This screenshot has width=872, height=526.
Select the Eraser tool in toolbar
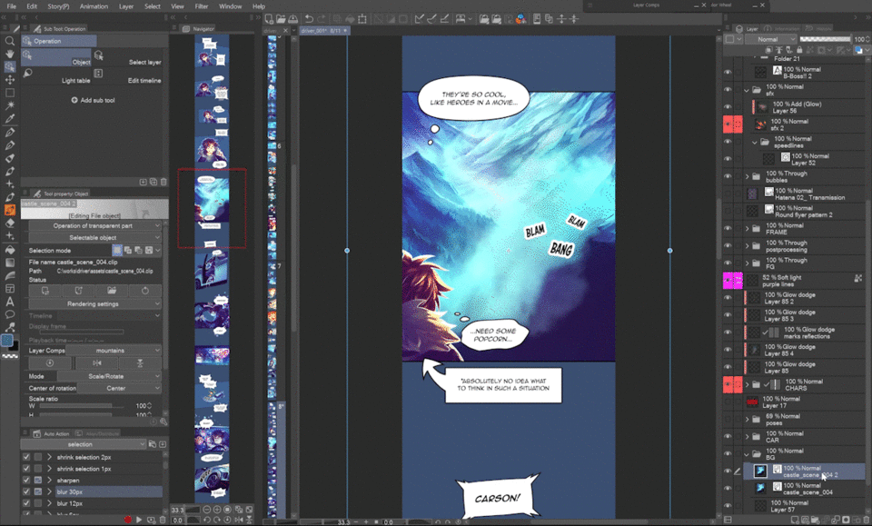click(9, 223)
